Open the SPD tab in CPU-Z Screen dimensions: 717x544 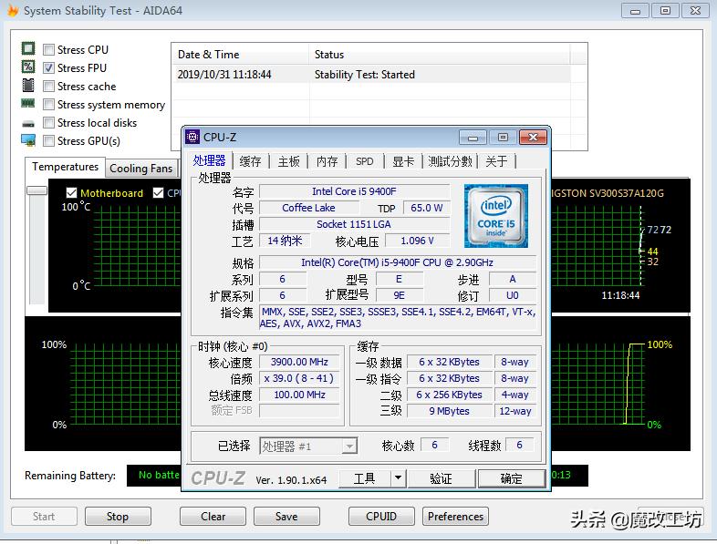[x=364, y=161]
